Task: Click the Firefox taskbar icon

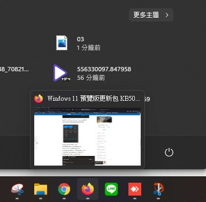Action: 88,189
